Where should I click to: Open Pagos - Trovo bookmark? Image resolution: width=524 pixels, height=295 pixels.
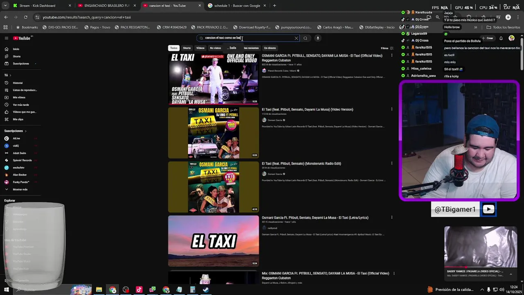coord(97,27)
